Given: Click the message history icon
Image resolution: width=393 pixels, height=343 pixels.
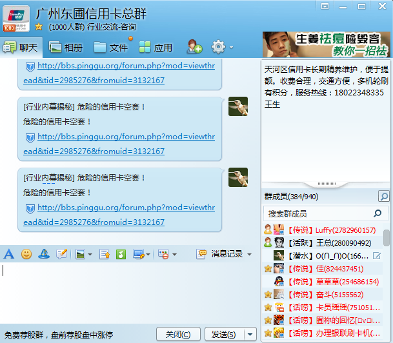Looking at the screenshot, I should pyautogui.click(x=201, y=254).
